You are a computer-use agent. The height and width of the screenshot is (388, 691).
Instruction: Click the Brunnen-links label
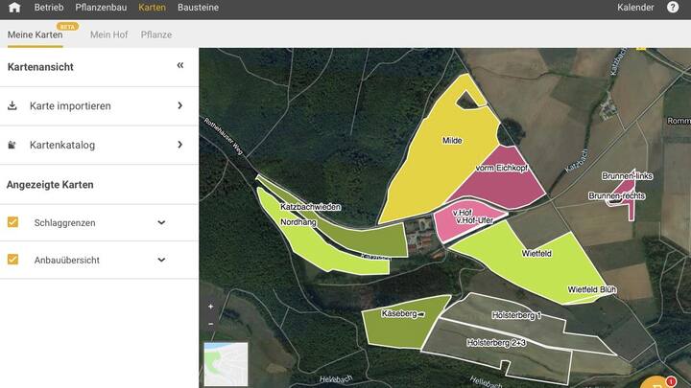(x=627, y=176)
